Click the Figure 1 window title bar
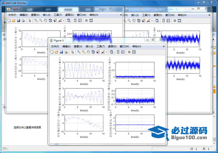This screenshot has width=218, height=153. tap(46, 9)
